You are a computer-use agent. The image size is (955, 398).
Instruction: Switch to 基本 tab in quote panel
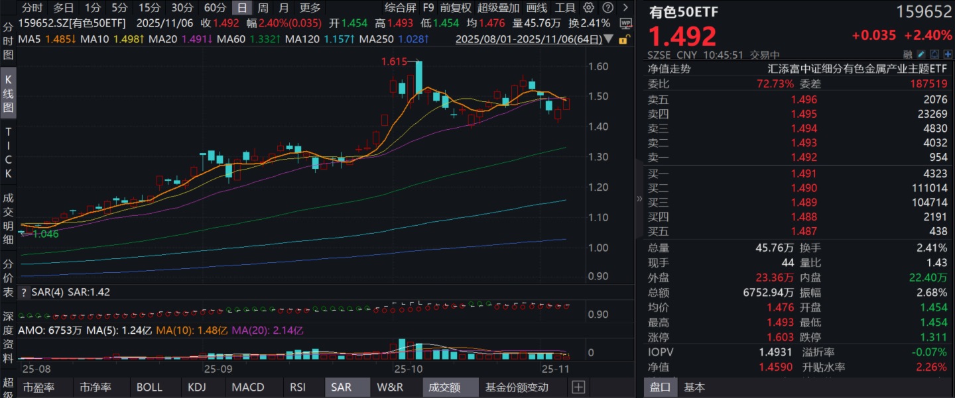[x=695, y=387]
